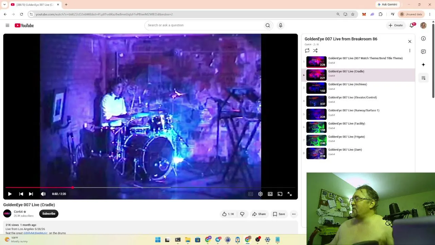The image size is (435, 245).
Task: Open the tab search dropdown arrow
Action: 4,4
